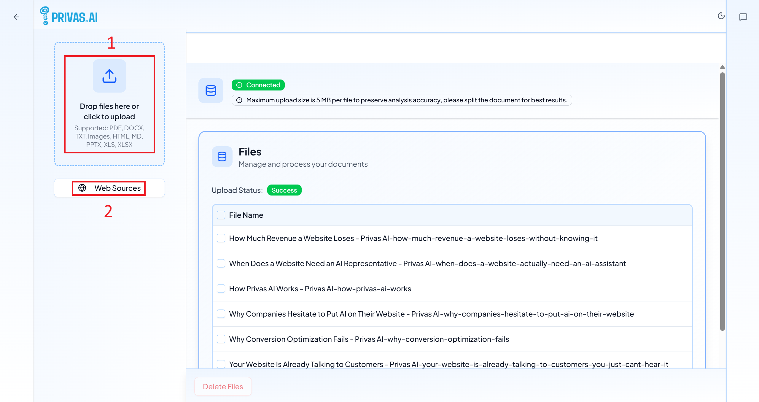This screenshot has height=402, width=759.
Task: Check the select-all File Name checkbox
Action: (221, 215)
